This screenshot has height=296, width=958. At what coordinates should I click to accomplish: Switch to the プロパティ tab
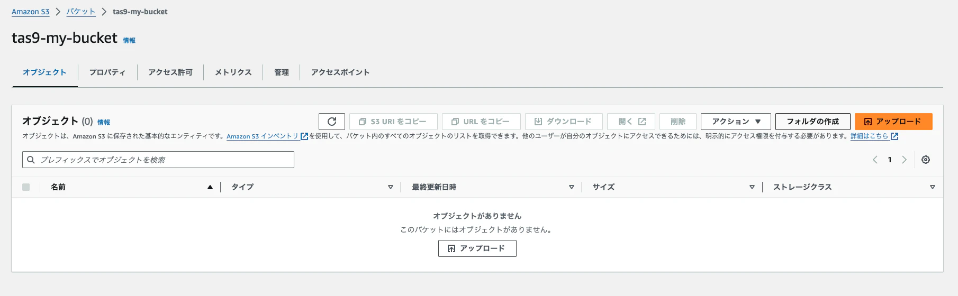pyautogui.click(x=107, y=72)
